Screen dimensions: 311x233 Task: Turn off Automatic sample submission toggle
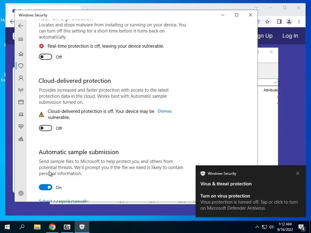[x=46, y=187]
